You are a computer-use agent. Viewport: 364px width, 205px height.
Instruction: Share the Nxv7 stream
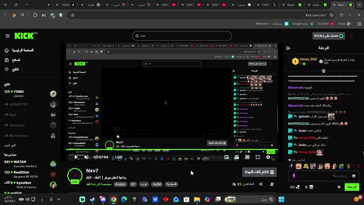point(260,184)
